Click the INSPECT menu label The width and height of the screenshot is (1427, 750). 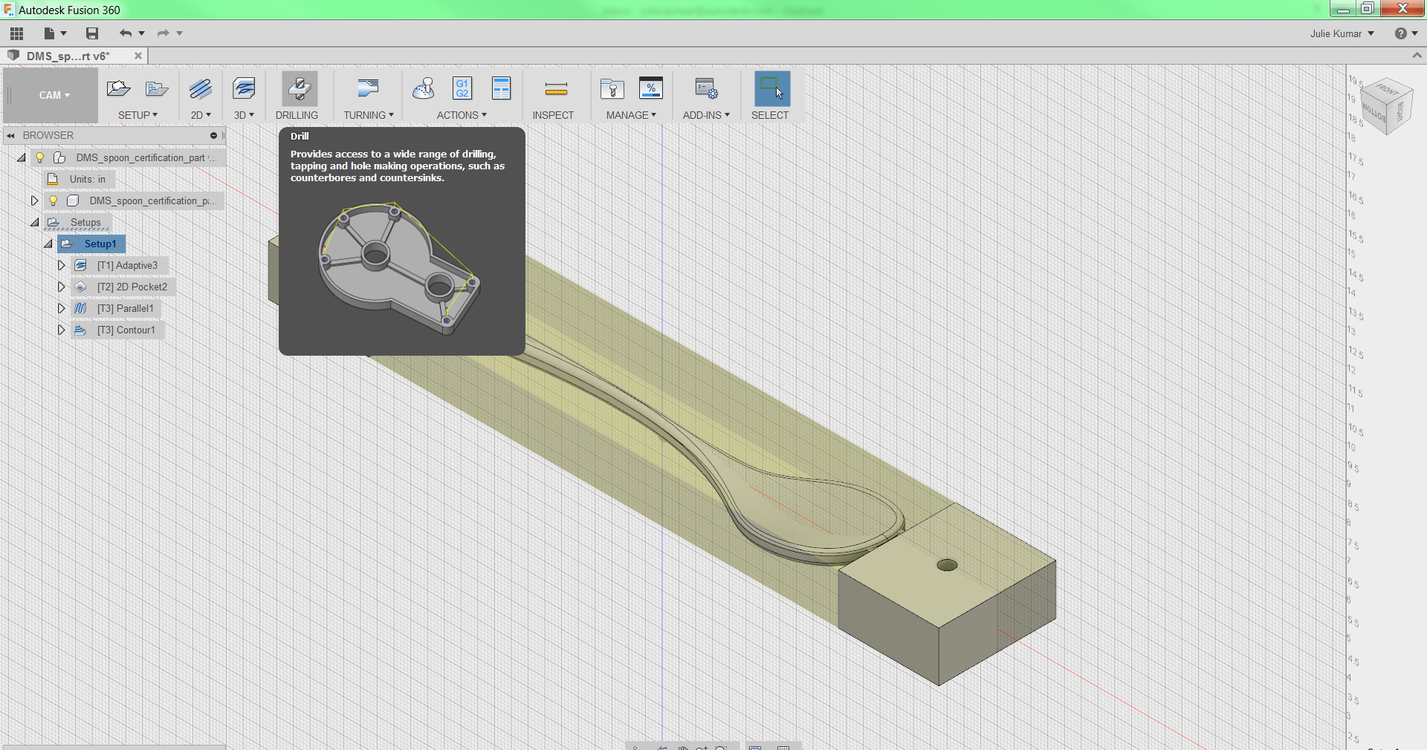point(553,115)
